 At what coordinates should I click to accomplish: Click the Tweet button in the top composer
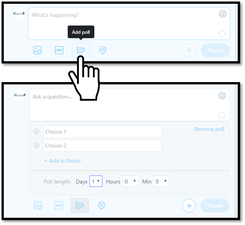tap(215, 51)
